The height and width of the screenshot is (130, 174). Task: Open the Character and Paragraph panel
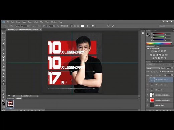[93, 26]
